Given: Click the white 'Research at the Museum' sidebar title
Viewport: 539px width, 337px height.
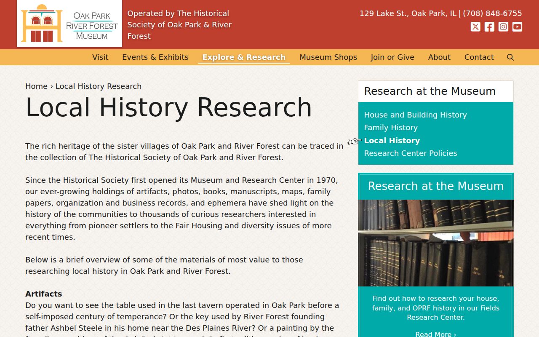Looking at the screenshot, I should click(x=430, y=91).
